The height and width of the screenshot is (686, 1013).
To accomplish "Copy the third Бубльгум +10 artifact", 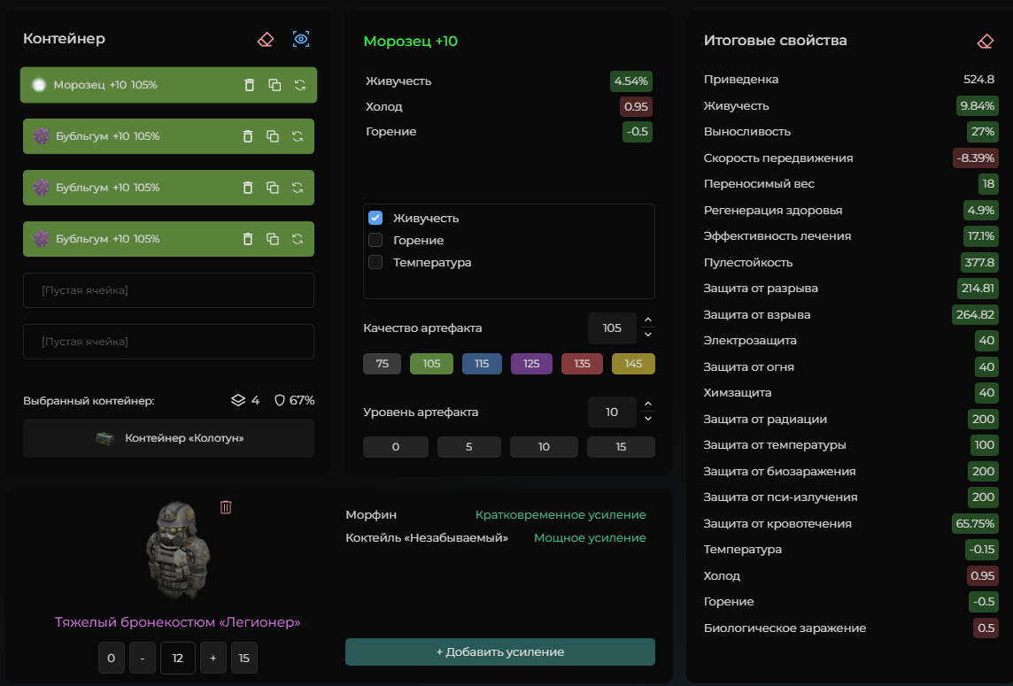I will click(273, 239).
